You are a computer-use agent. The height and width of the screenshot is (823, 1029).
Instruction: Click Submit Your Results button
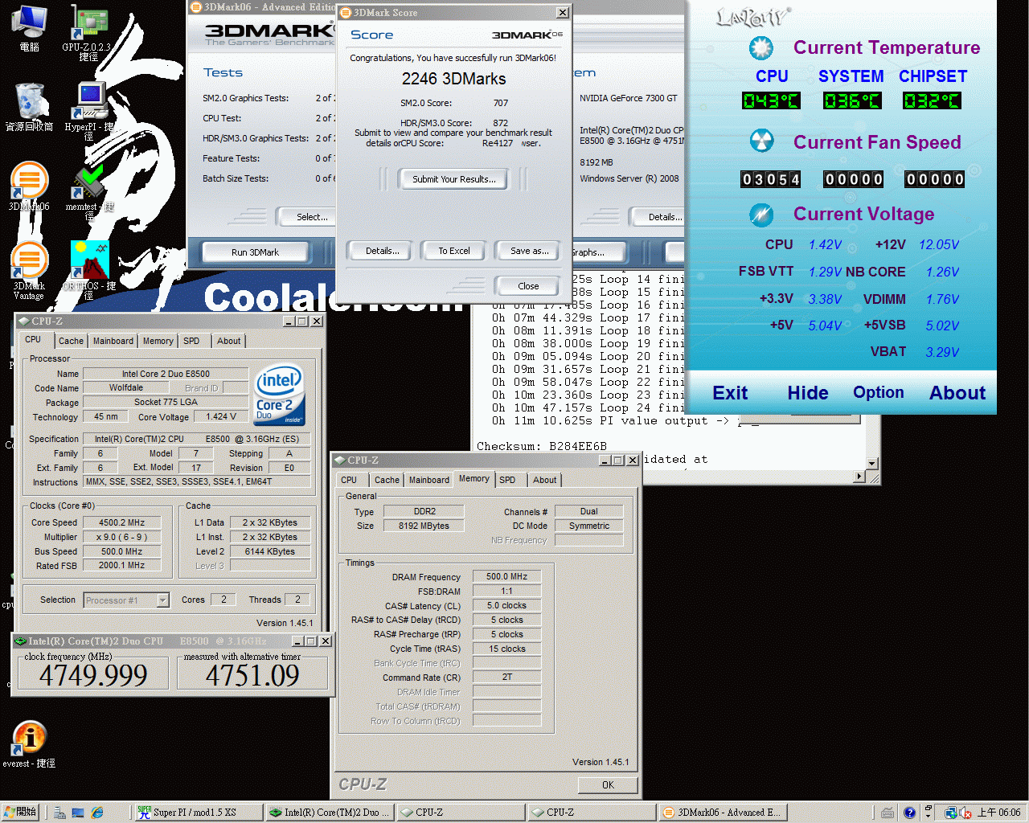(x=453, y=179)
